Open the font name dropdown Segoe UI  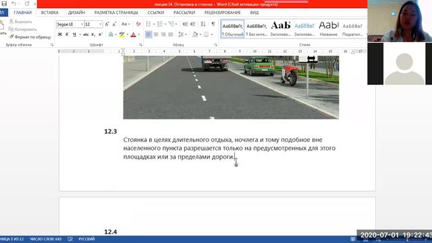click(82, 24)
